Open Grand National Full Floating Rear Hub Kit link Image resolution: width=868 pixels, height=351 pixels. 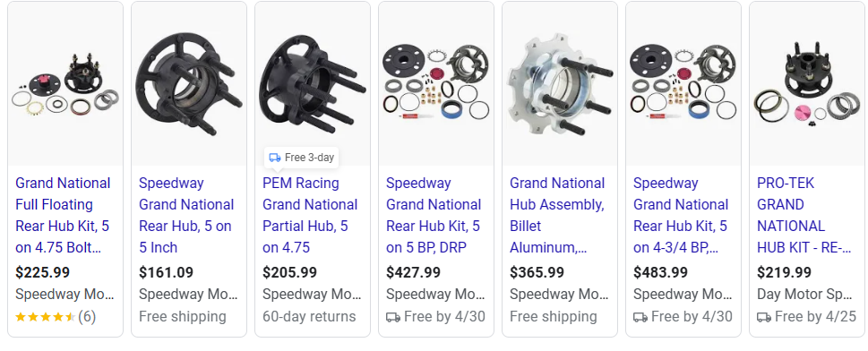coord(63,216)
